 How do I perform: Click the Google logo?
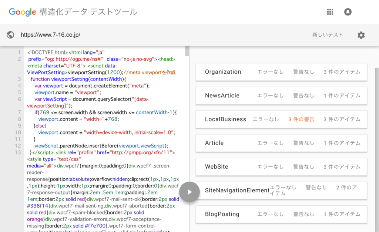point(23,12)
